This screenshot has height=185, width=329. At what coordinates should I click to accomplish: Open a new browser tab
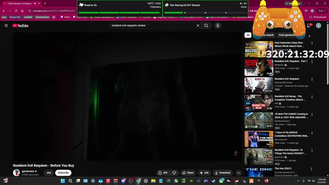[45, 4]
